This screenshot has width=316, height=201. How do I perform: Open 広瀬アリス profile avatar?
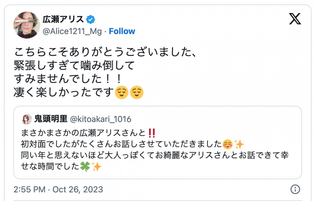(x=27, y=25)
